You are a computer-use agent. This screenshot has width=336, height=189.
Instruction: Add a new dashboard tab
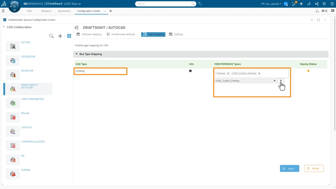click(111, 11)
